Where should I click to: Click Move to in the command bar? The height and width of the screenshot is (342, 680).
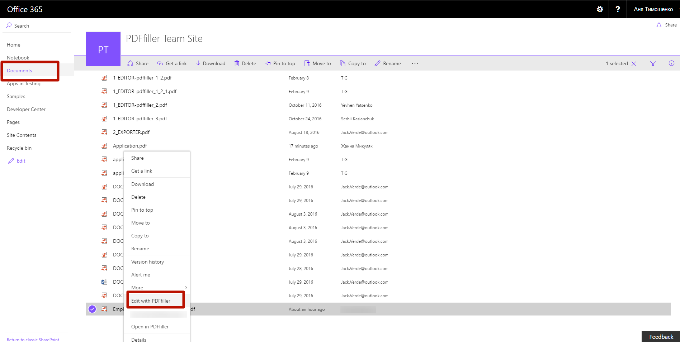pos(318,63)
